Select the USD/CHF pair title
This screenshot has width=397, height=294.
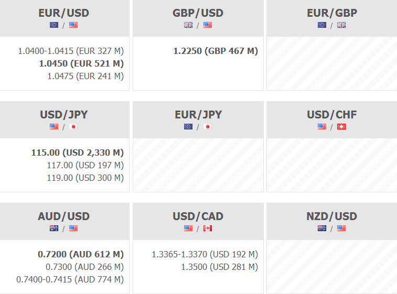pyautogui.click(x=331, y=114)
